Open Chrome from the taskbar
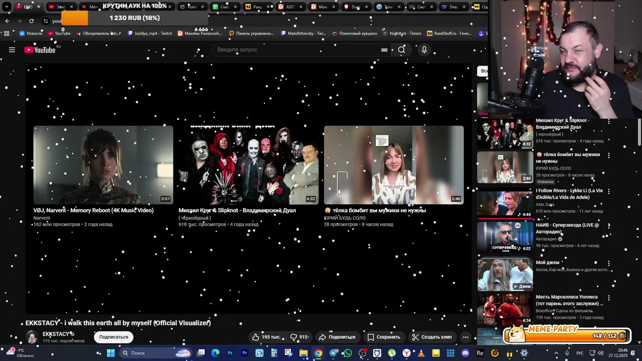Viewport: 642px width, 361px height. point(318,353)
